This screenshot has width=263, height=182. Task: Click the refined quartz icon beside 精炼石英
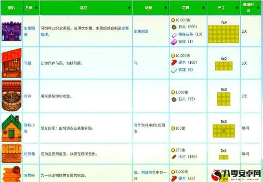coord(174,35)
